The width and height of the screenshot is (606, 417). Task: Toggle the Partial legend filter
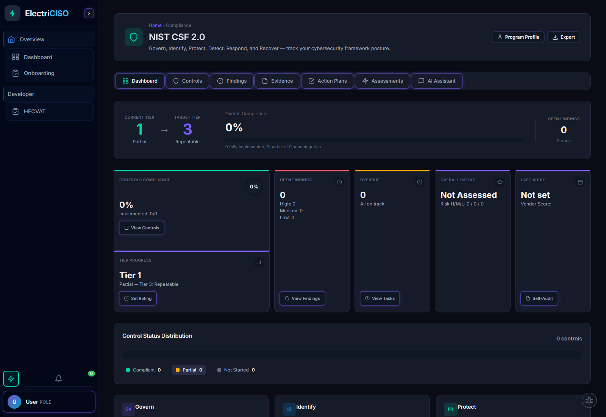[189, 370]
